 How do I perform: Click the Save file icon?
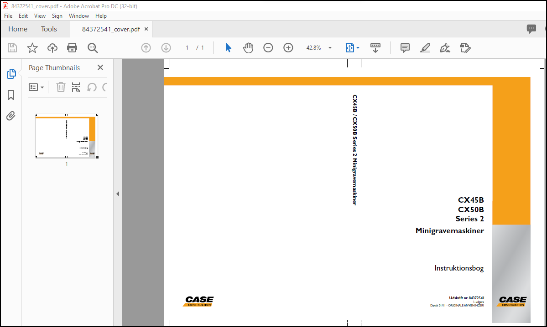point(12,48)
